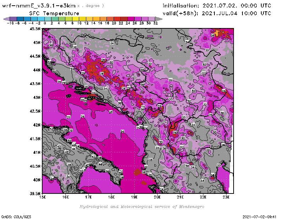Screen dimensions: 284x219
Task: Click the '45.5N' latitude axis label
Action: pos(35,29)
